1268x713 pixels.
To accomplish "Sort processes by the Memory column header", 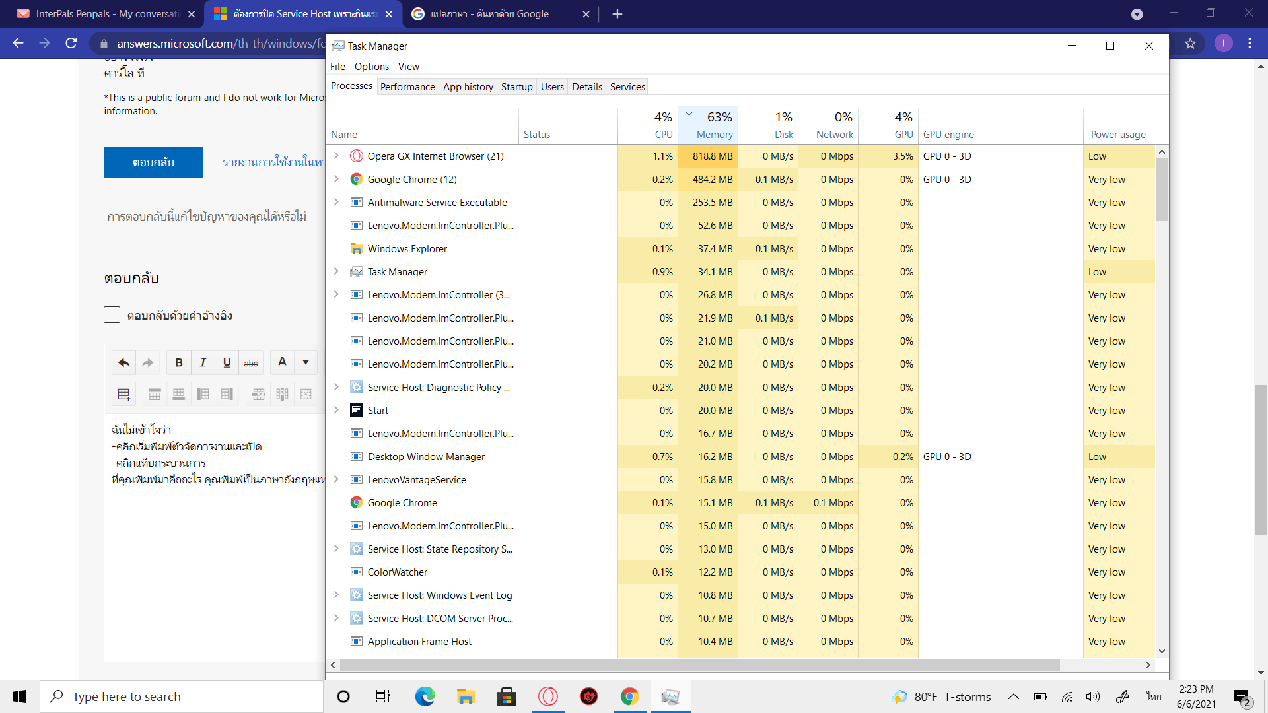I will (x=714, y=134).
